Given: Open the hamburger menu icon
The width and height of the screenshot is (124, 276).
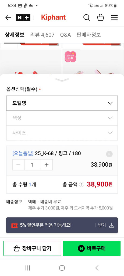Looking at the screenshot, I should pos(114,18).
